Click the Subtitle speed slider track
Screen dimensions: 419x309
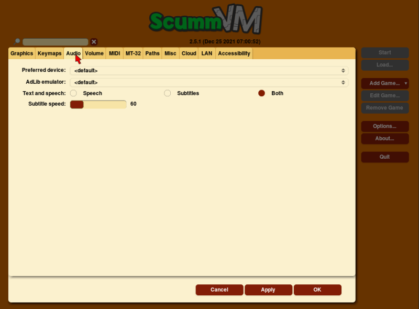click(98, 104)
